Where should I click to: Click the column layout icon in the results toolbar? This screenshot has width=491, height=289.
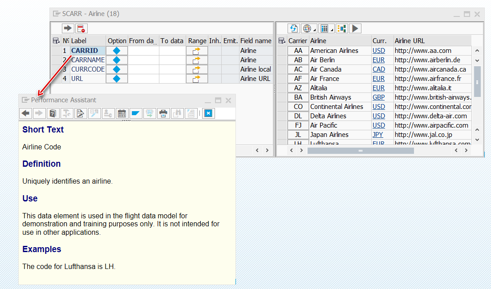click(x=325, y=28)
